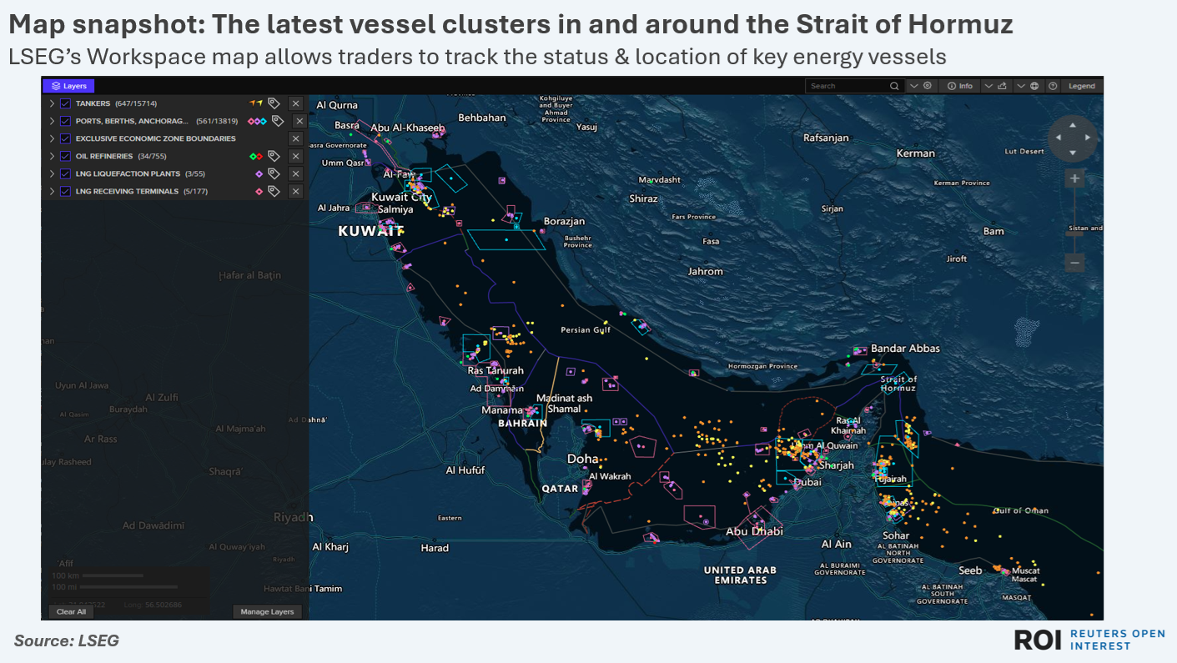Open map settings gear icon

click(x=927, y=86)
